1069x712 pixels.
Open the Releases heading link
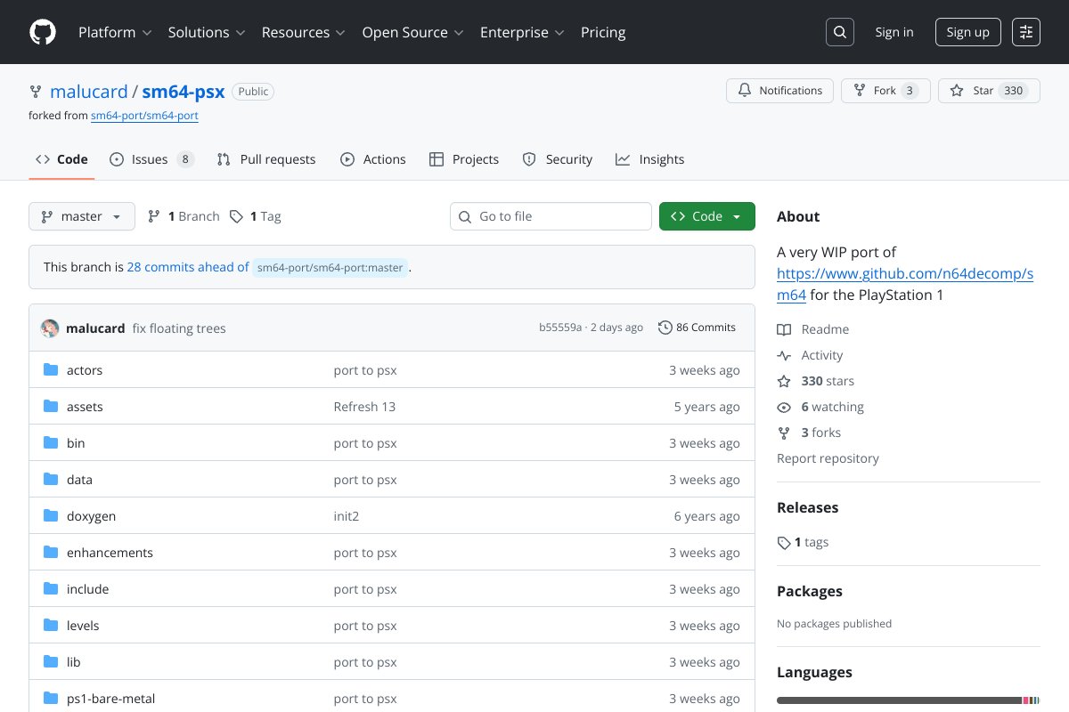click(808, 507)
